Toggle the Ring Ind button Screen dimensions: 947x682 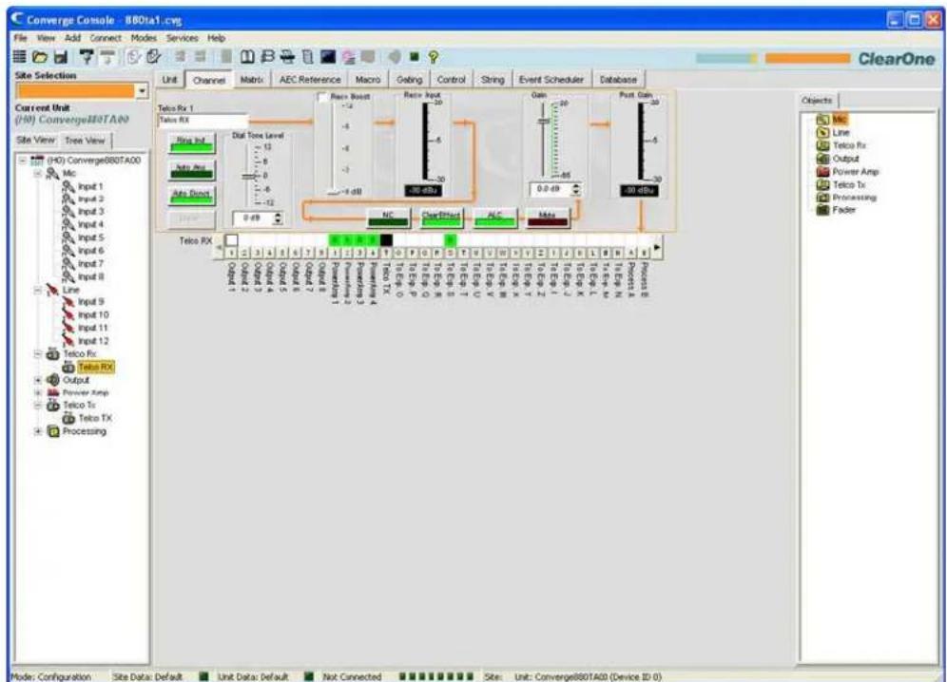[191, 143]
